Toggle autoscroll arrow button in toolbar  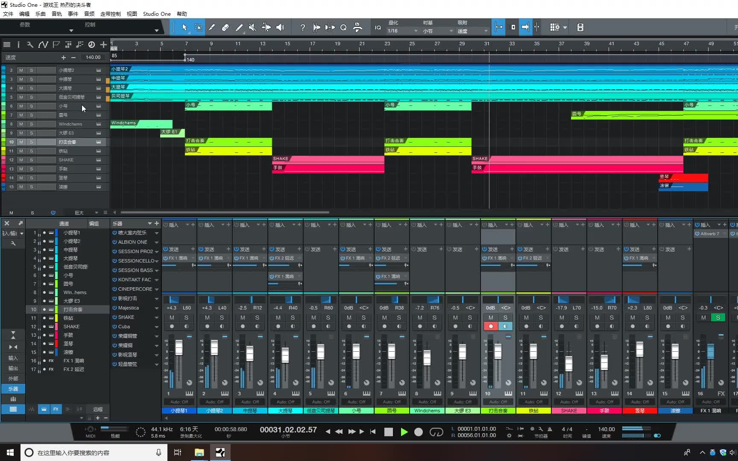(x=525, y=27)
